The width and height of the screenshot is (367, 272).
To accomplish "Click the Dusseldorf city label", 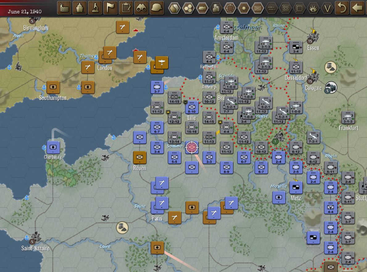I will [x=296, y=78].
